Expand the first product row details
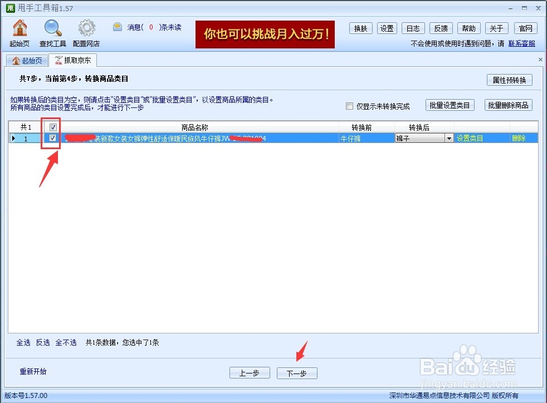Image resolution: width=547 pixels, height=403 pixels. 13,137
